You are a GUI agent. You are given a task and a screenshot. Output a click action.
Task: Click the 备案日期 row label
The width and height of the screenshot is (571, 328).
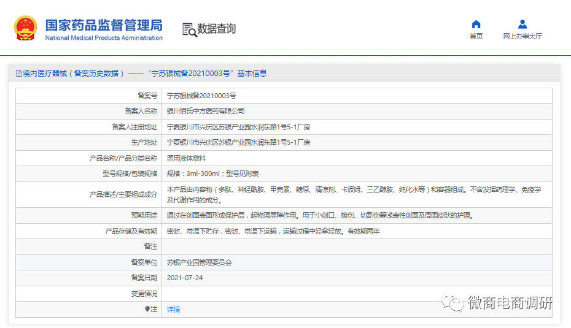[144, 278]
